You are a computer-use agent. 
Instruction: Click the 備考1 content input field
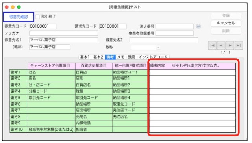pyautogui.click(x=193, y=72)
